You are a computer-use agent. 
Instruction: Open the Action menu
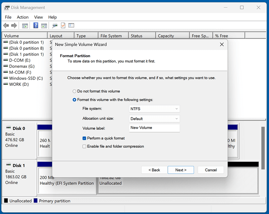click(x=22, y=17)
